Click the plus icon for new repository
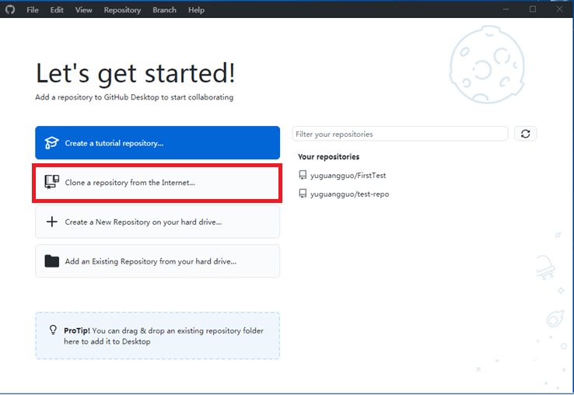 point(51,222)
